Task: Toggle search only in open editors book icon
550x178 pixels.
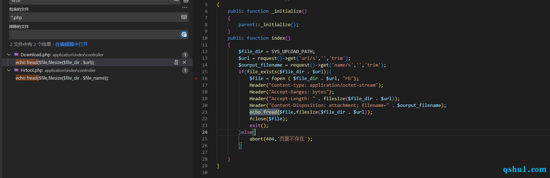Action: click(184, 17)
